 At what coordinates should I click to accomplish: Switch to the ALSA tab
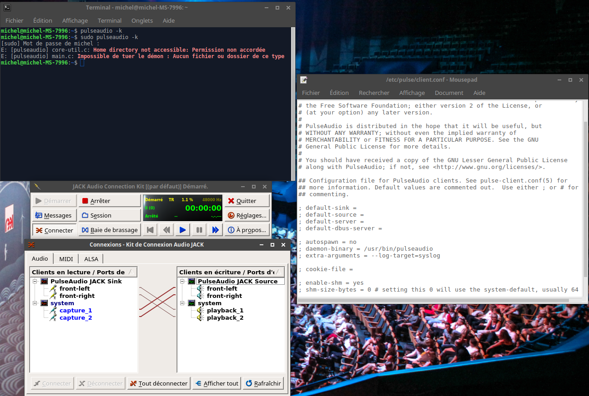91,259
